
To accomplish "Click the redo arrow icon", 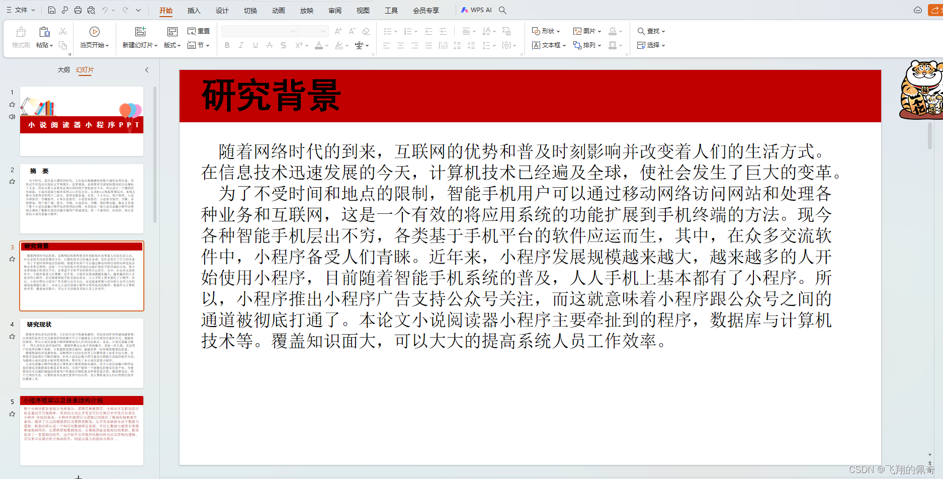I will tap(125, 10).
